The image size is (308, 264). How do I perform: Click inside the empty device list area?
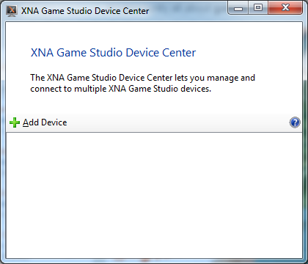click(154, 195)
